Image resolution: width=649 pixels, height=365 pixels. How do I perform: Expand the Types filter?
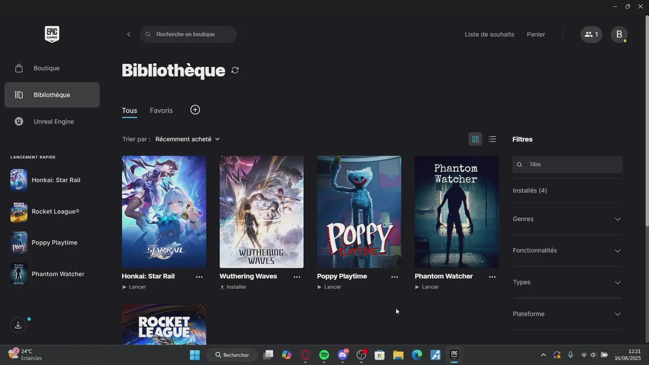[x=567, y=282]
